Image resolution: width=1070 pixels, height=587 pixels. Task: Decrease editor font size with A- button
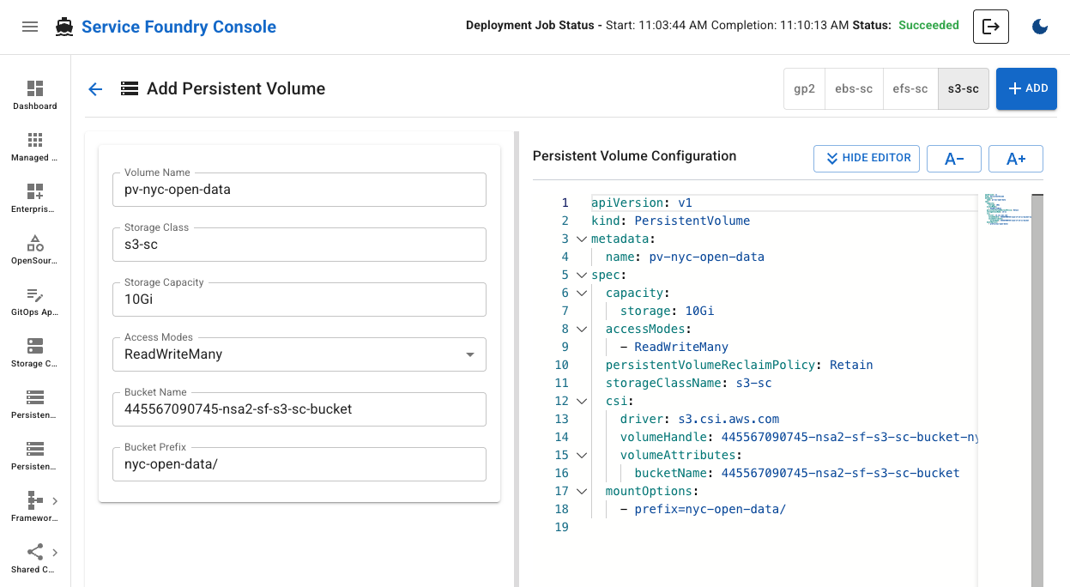953,158
